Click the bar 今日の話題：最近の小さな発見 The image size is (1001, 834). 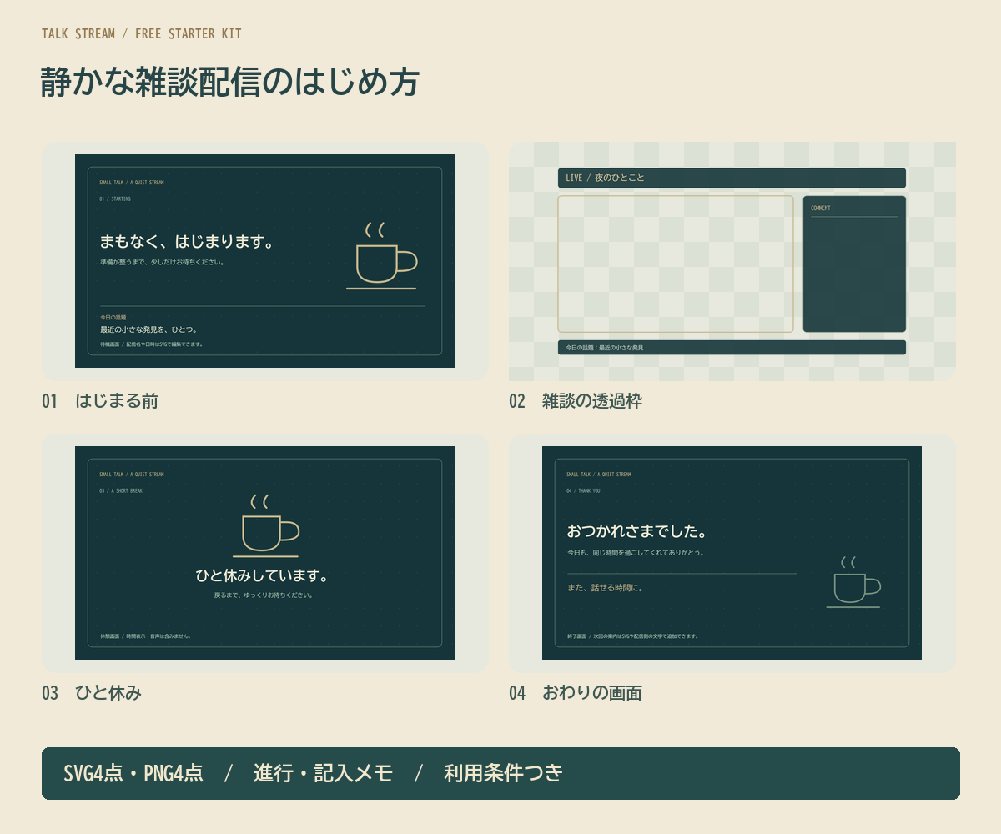click(x=732, y=348)
